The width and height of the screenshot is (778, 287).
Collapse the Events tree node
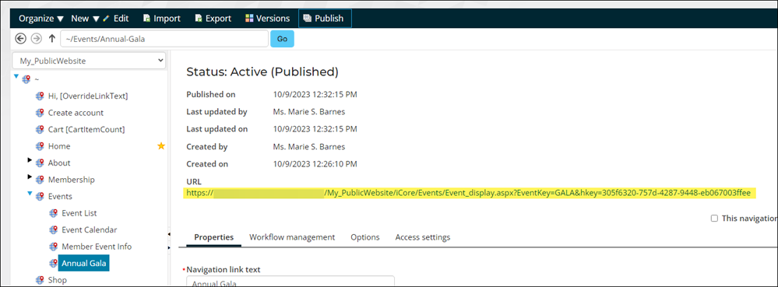(x=30, y=194)
